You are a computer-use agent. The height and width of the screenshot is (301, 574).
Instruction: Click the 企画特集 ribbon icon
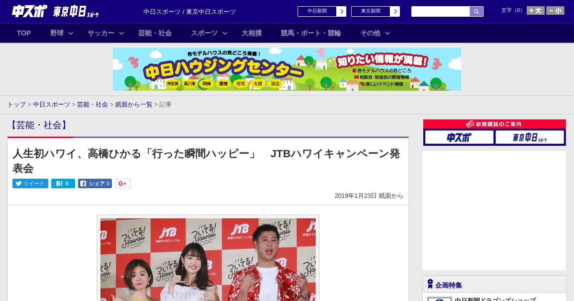[x=430, y=284]
